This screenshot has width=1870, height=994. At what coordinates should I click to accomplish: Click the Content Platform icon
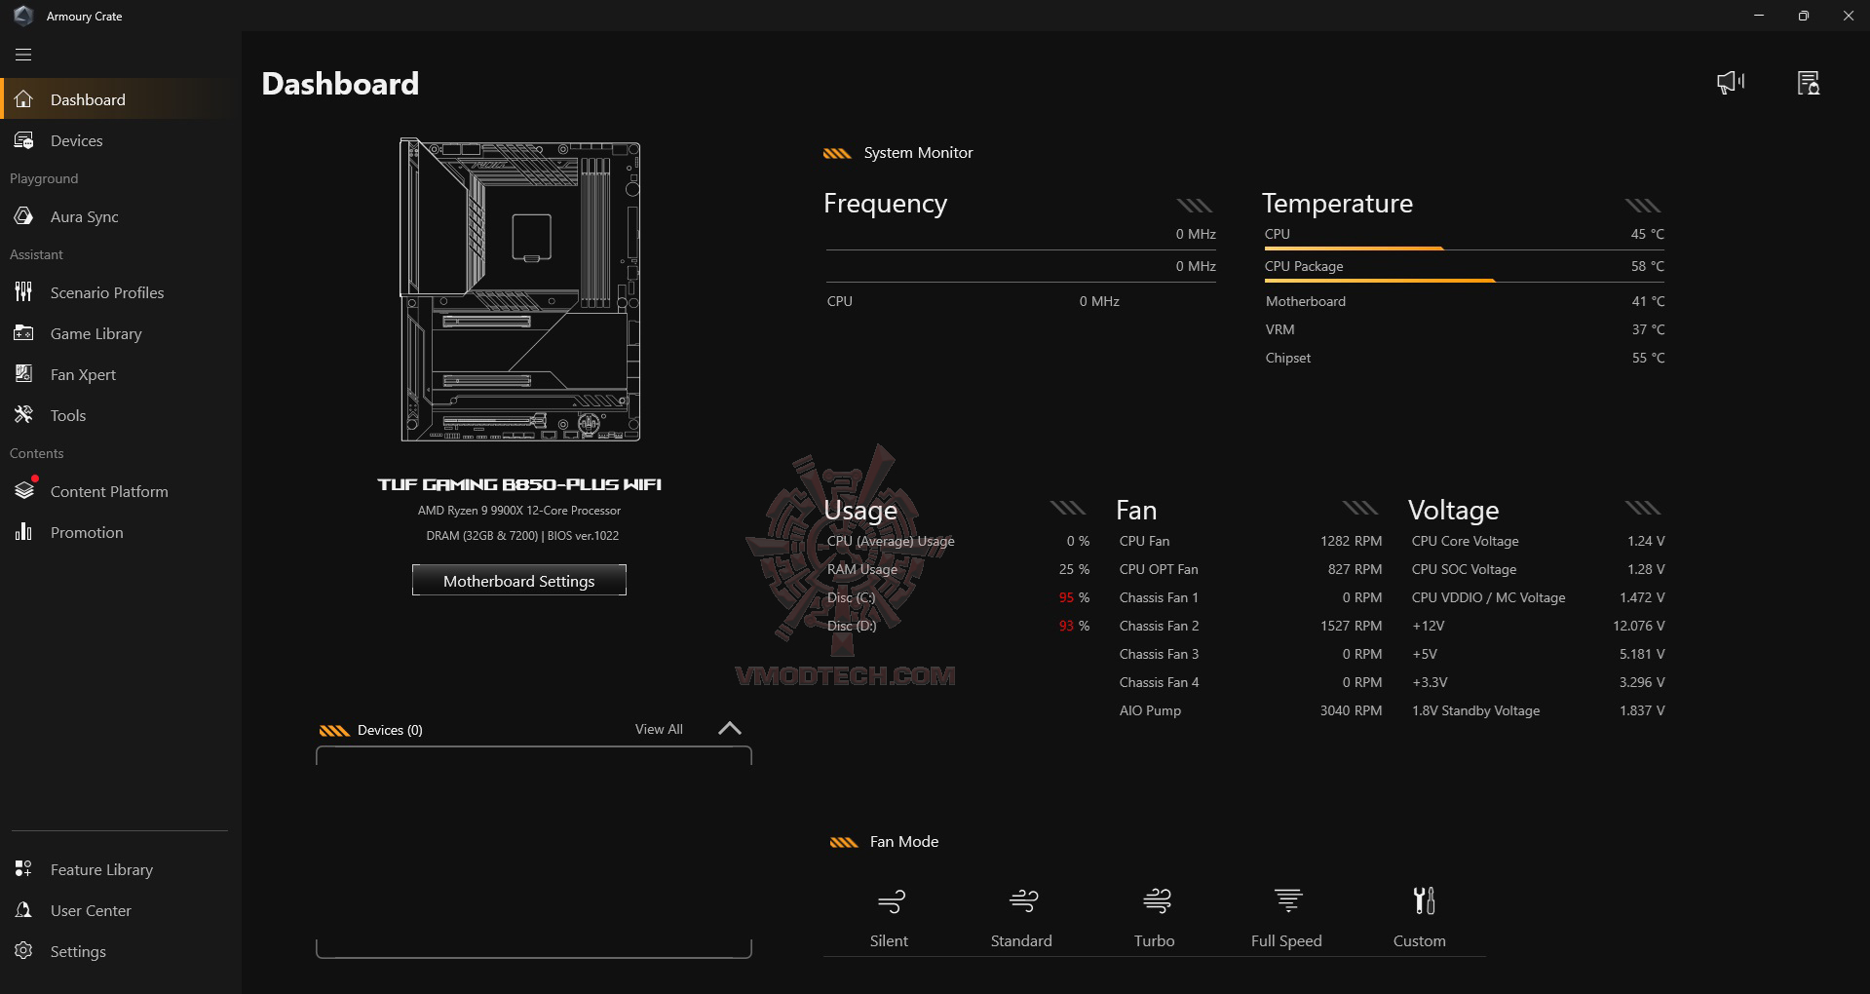(x=23, y=491)
